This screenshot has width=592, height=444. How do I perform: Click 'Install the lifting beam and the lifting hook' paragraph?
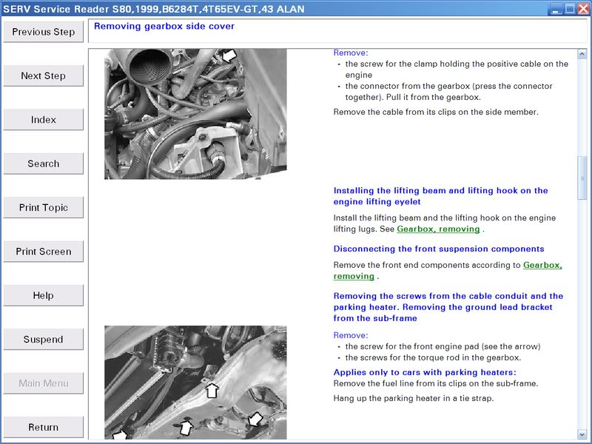click(445, 223)
